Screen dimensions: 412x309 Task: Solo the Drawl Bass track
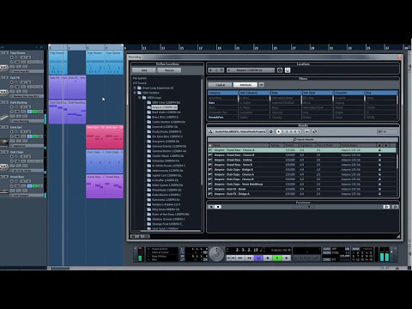click(x=6, y=177)
